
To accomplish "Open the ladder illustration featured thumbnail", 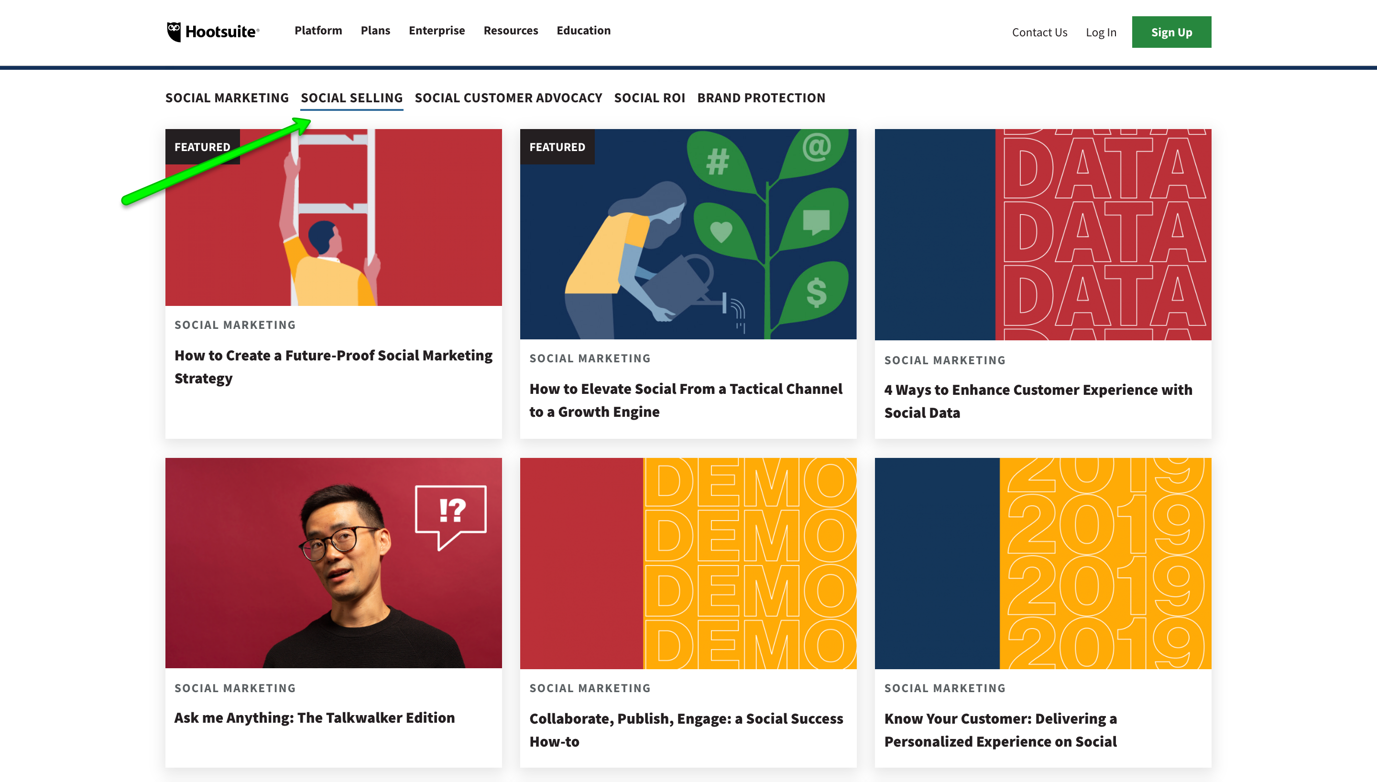I will tap(334, 217).
